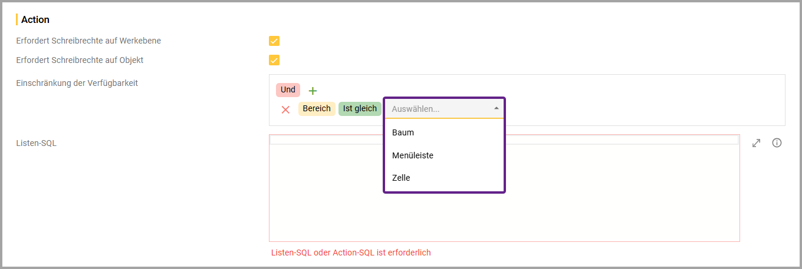Collapse the dropdown using its arrow

pos(497,109)
